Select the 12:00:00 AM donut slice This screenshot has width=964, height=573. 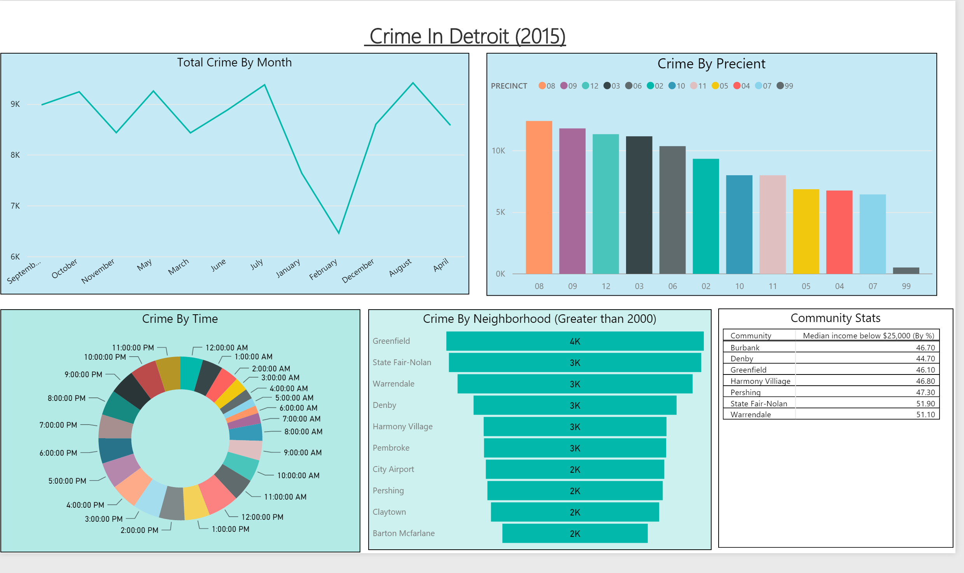[190, 373]
